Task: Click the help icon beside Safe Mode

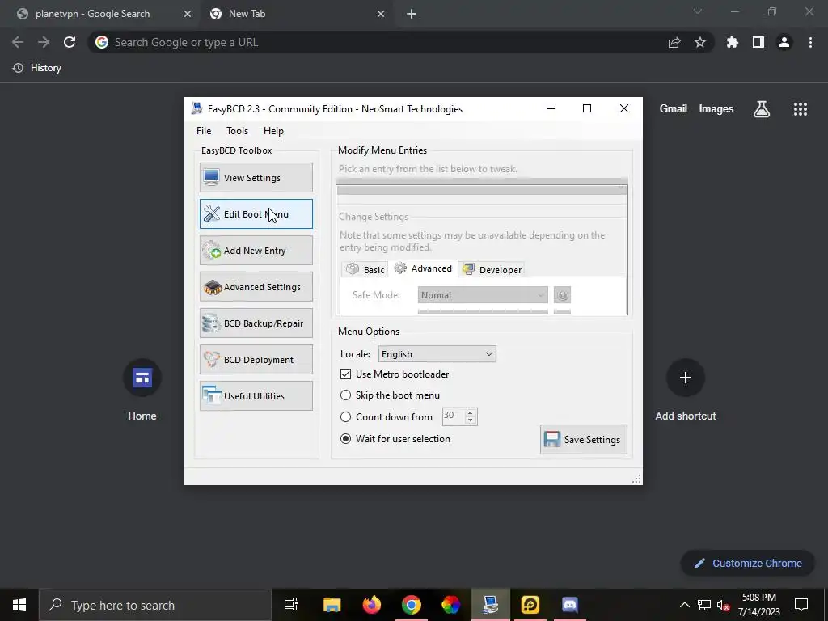Action: point(563,295)
